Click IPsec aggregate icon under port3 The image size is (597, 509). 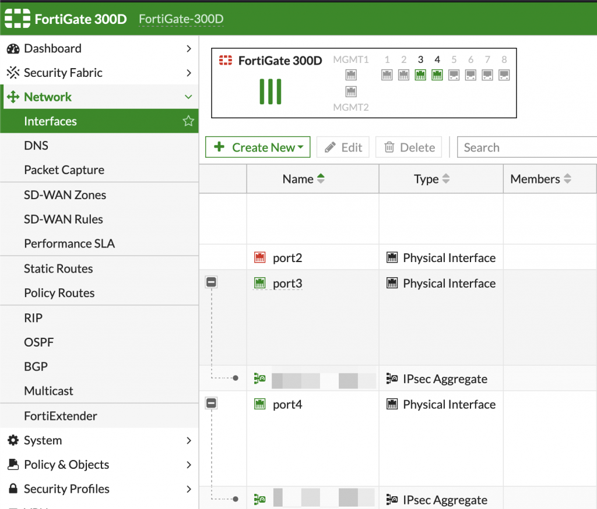(259, 378)
